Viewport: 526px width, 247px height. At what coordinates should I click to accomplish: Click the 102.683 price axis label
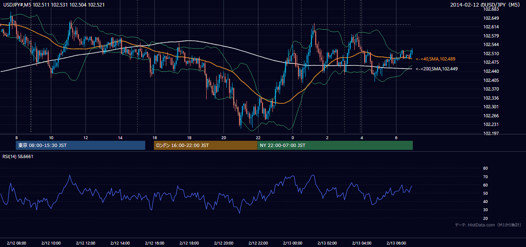point(491,9)
